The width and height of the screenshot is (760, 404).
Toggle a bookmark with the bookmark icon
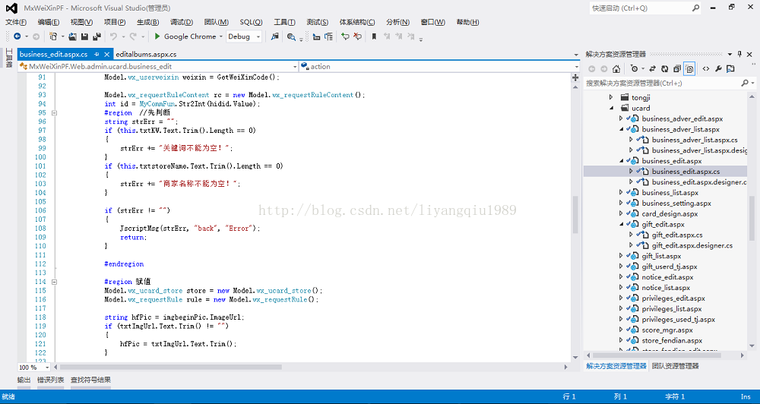374,36
